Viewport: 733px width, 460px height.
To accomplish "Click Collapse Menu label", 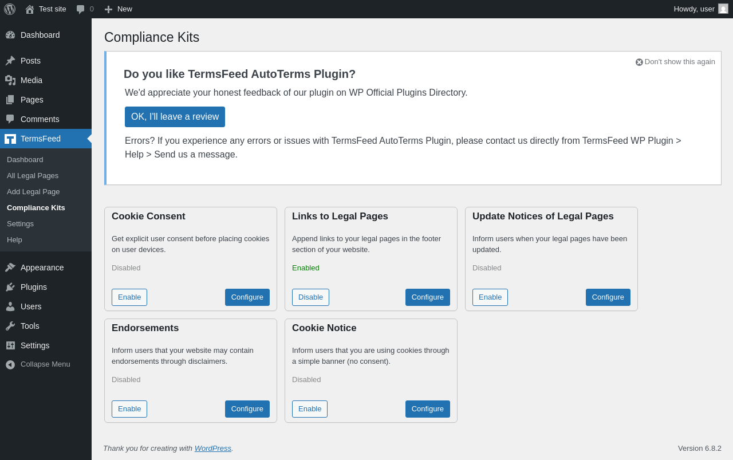I will point(45,364).
